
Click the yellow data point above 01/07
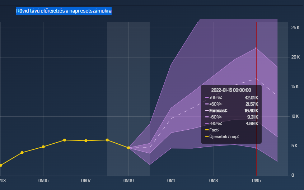click(86, 140)
